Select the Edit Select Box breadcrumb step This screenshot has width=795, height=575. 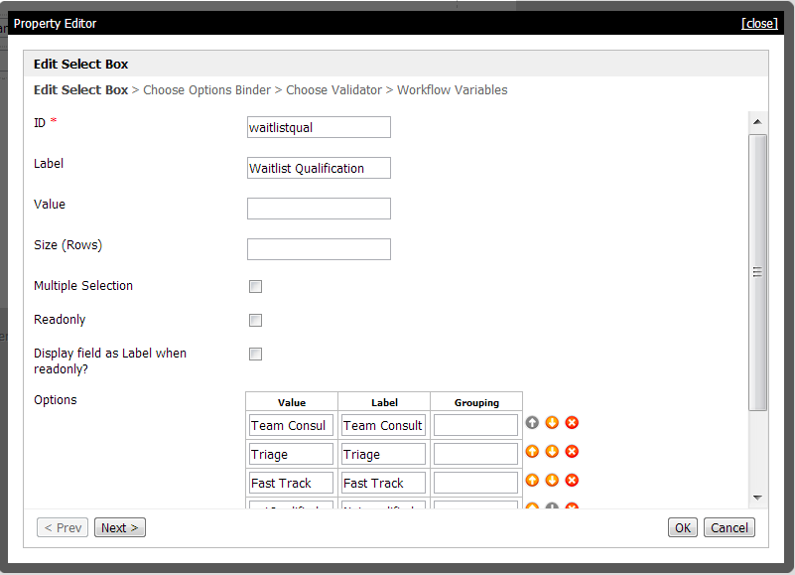click(x=80, y=89)
